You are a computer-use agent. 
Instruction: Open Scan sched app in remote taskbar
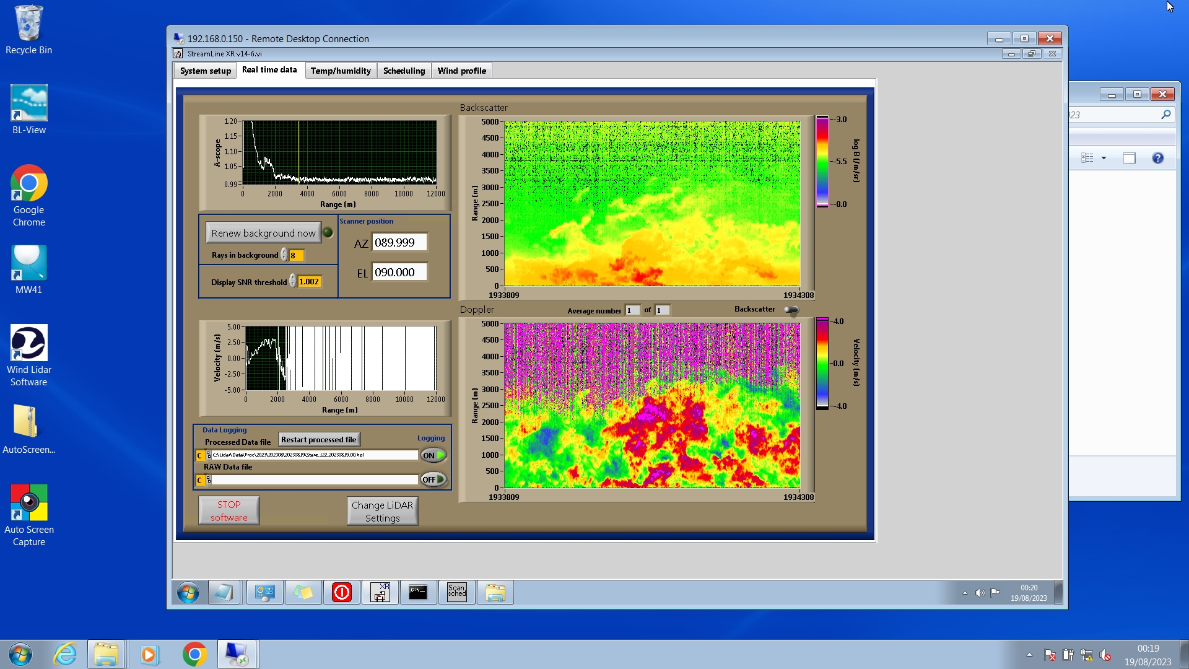click(456, 592)
